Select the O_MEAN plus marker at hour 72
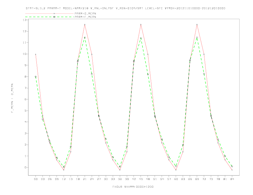 204,54
